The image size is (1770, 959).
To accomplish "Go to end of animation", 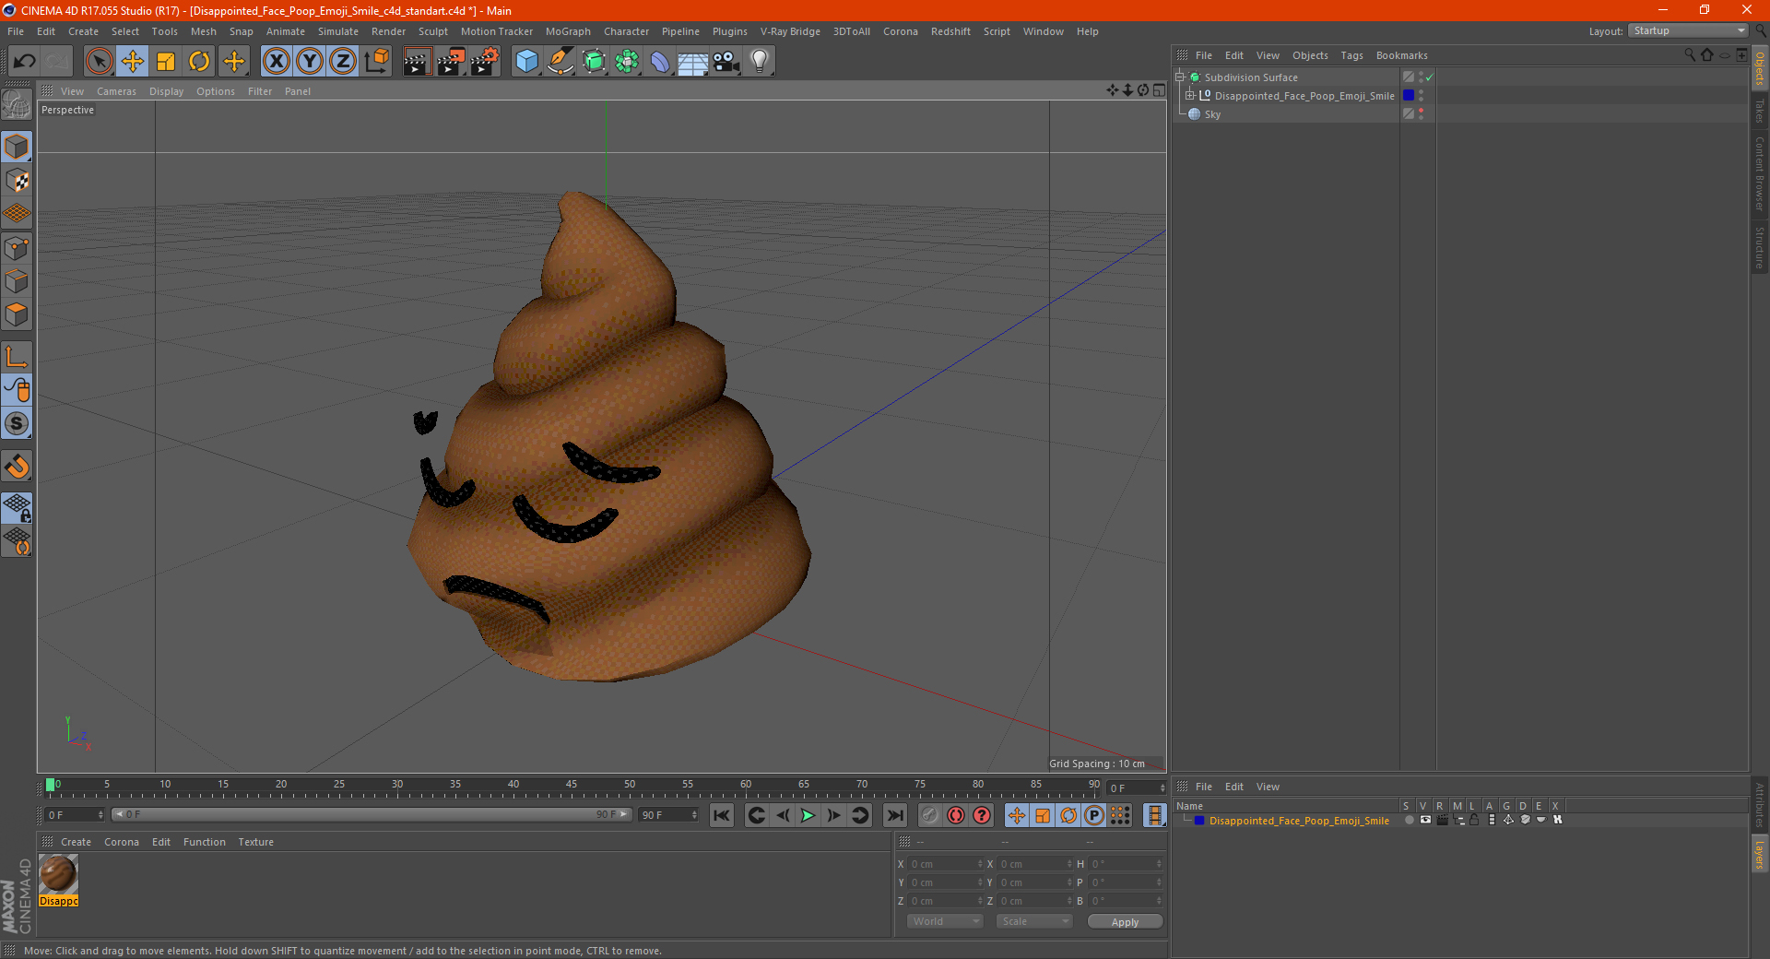I will 894,815.
